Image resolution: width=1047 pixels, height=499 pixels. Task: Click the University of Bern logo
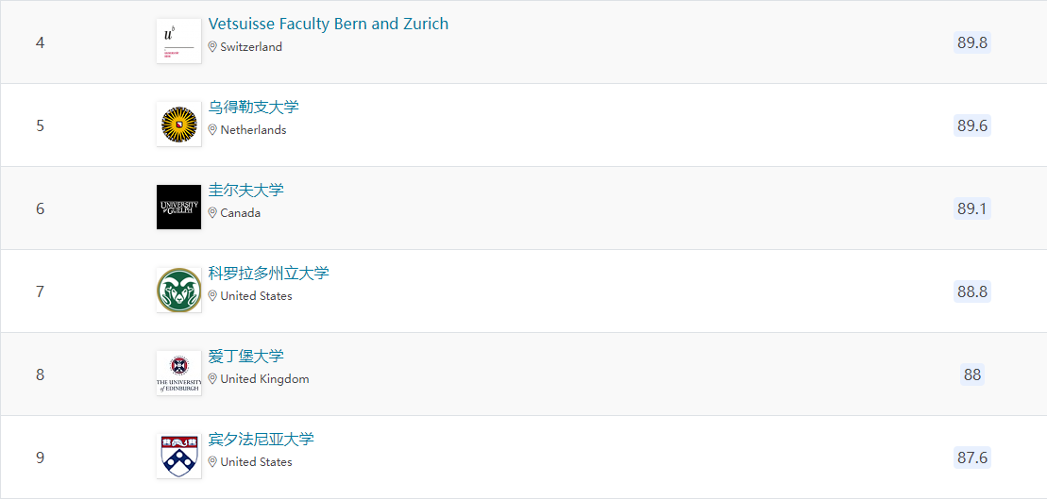(178, 42)
